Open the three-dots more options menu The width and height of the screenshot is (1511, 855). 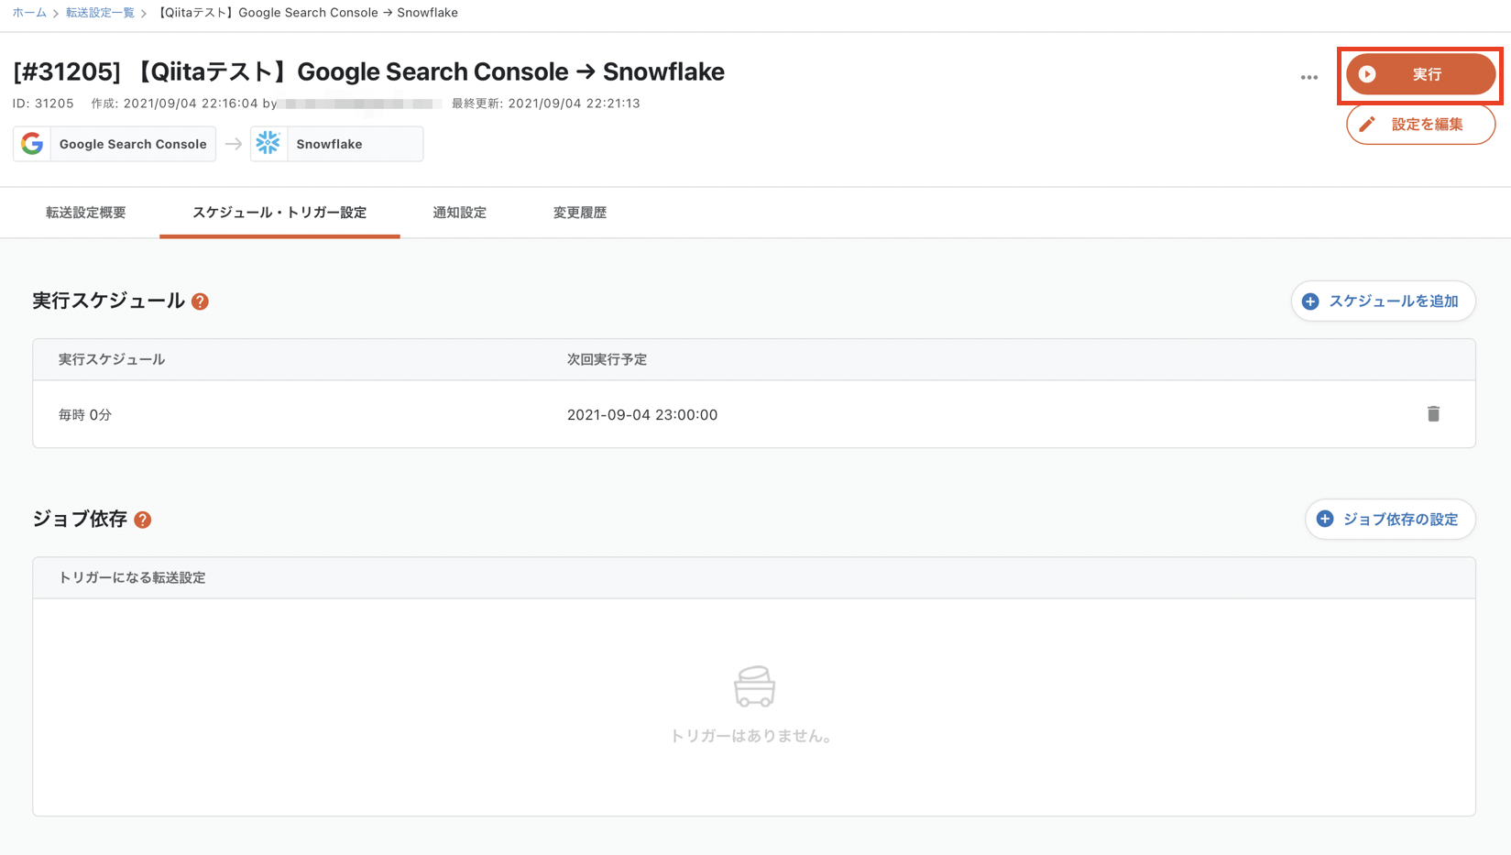(1309, 78)
